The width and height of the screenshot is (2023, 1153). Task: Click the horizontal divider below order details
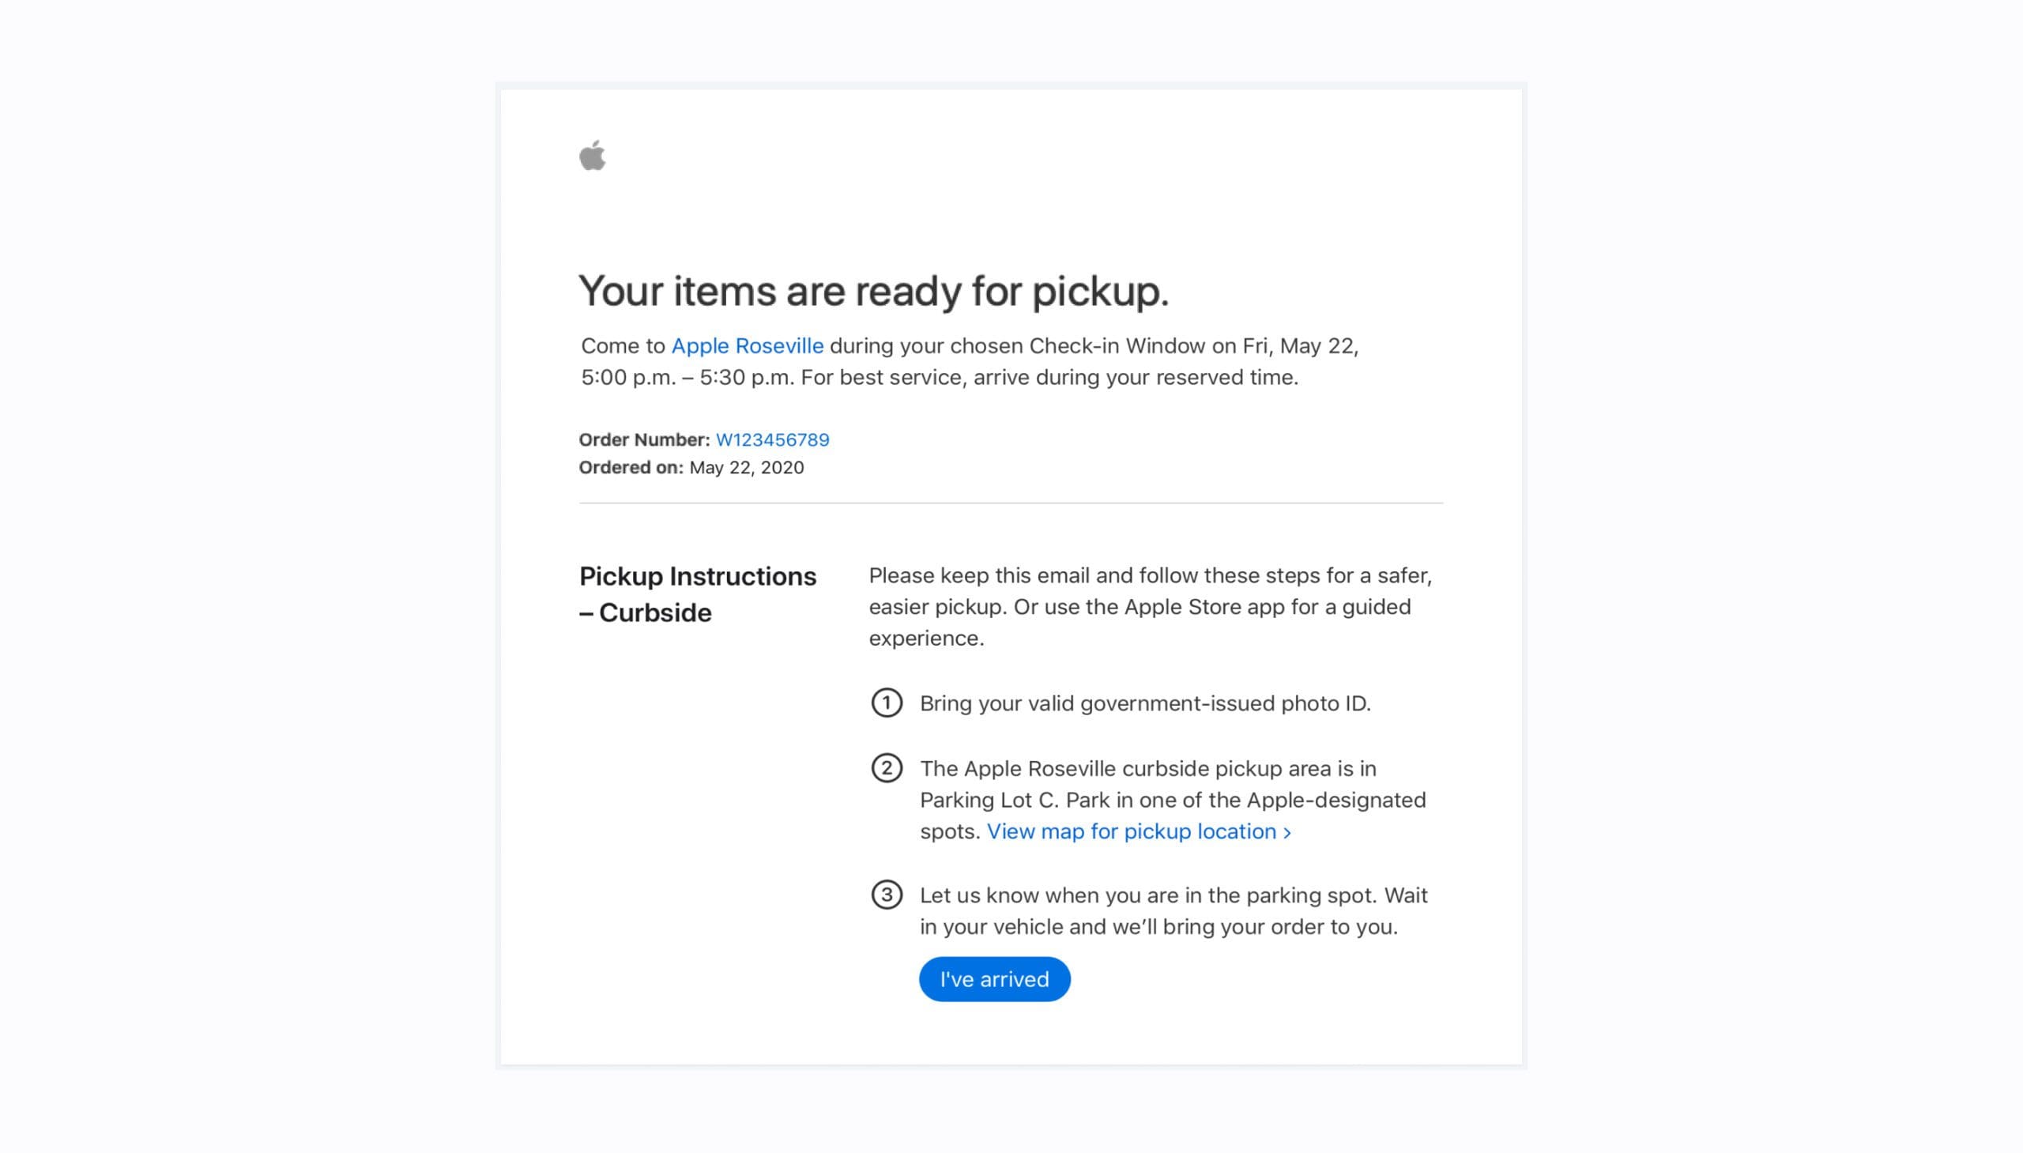click(x=1010, y=503)
